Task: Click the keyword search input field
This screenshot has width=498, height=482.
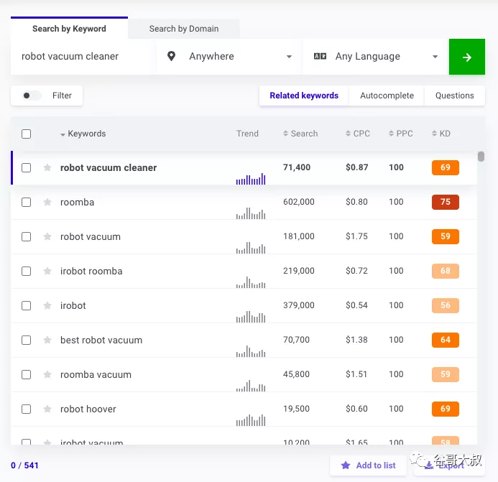Action: click(x=83, y=57)
